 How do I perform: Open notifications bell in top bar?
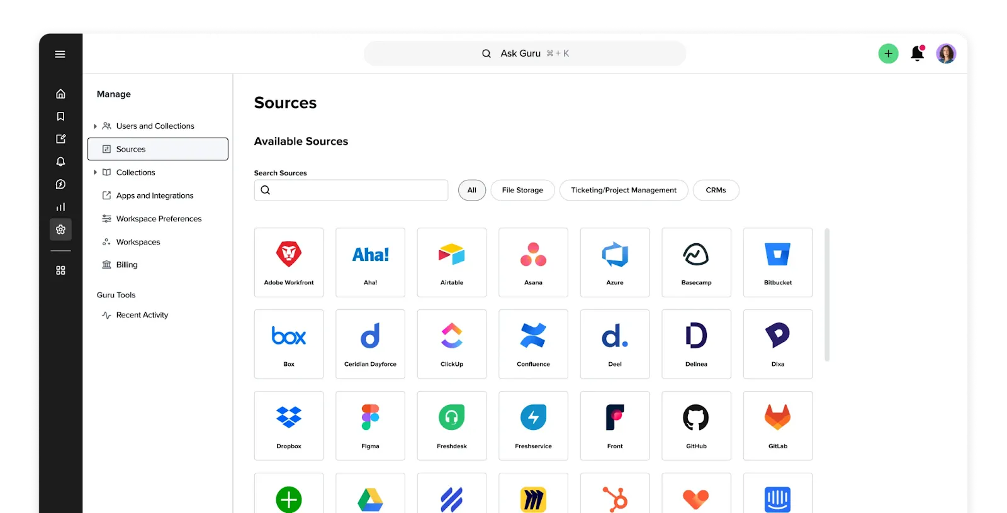pos(918,53)
